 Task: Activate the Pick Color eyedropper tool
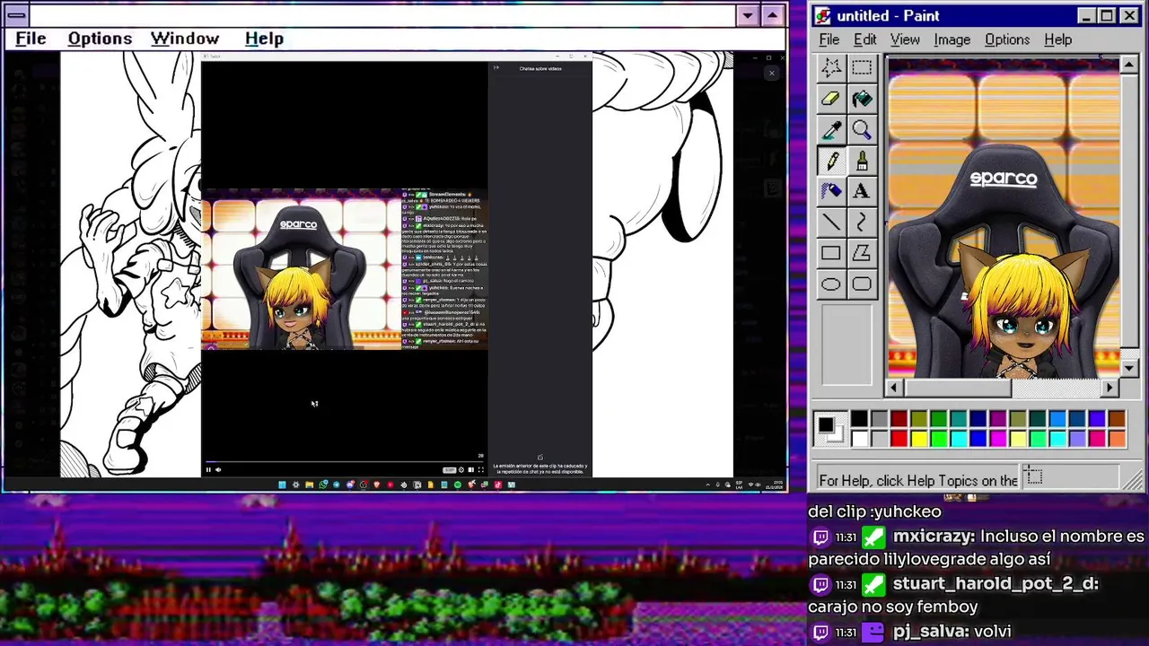tap(831, 130)
